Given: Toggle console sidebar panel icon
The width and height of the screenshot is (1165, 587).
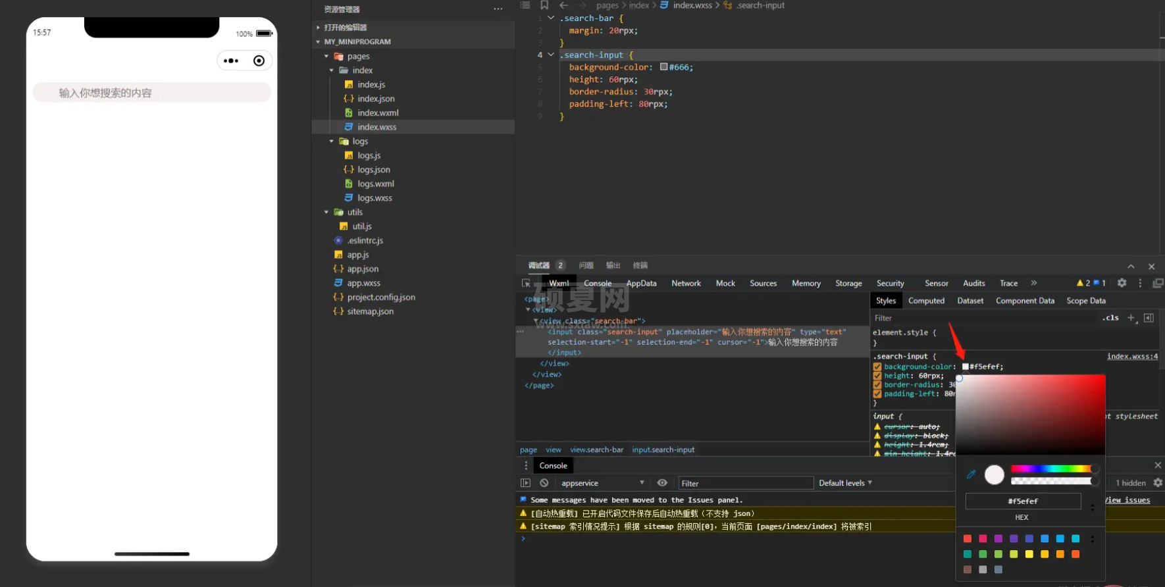Looking at the screenshot, I should tap(525, 483).
